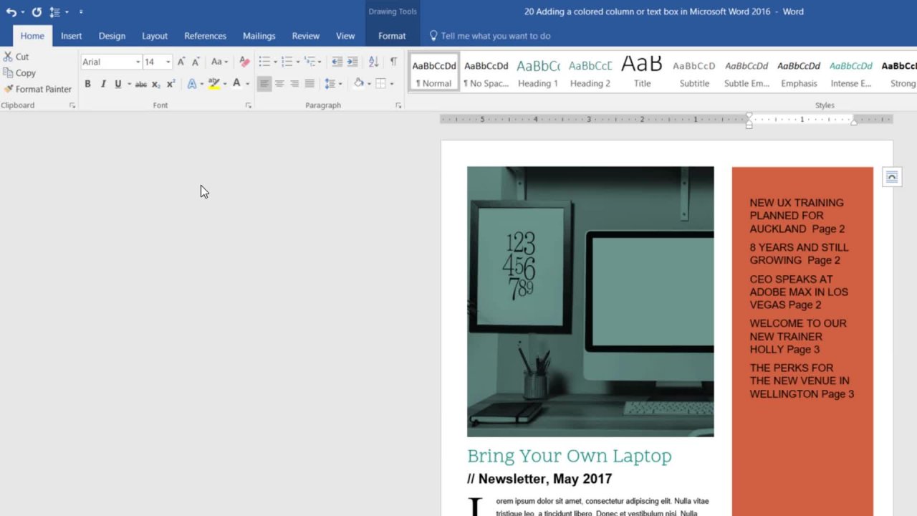Apply the Heading 1 style
The height and width of the screenshot is (516, 917).
click(538, 72)
